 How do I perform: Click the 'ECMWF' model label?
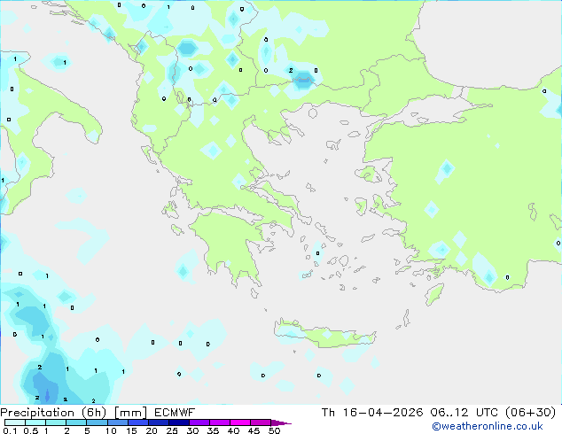(x=175, y=413)
